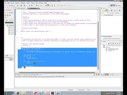Click the External Tools toolbar icon
Image resolution: width=127 pixels, height=95 pixels.
[25, 6]
